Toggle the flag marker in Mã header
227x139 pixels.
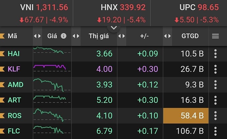point(2,36)
